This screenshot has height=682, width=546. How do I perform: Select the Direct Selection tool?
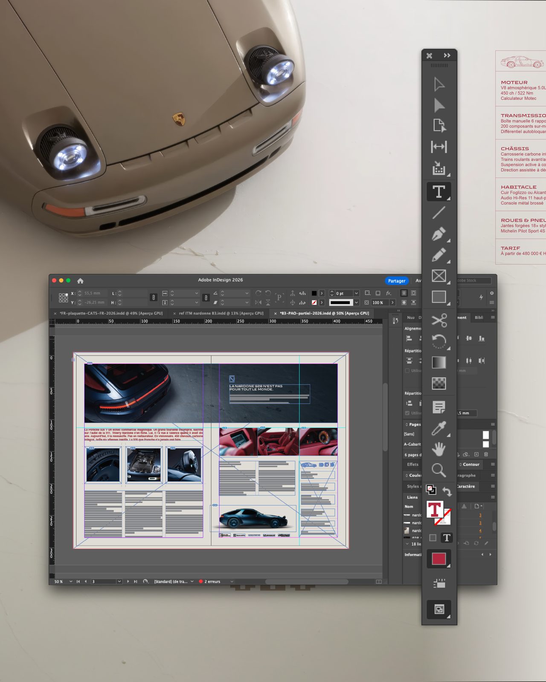pyautogui.click(x=439, y=105)
